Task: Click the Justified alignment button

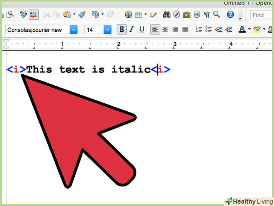Action: 185,29
